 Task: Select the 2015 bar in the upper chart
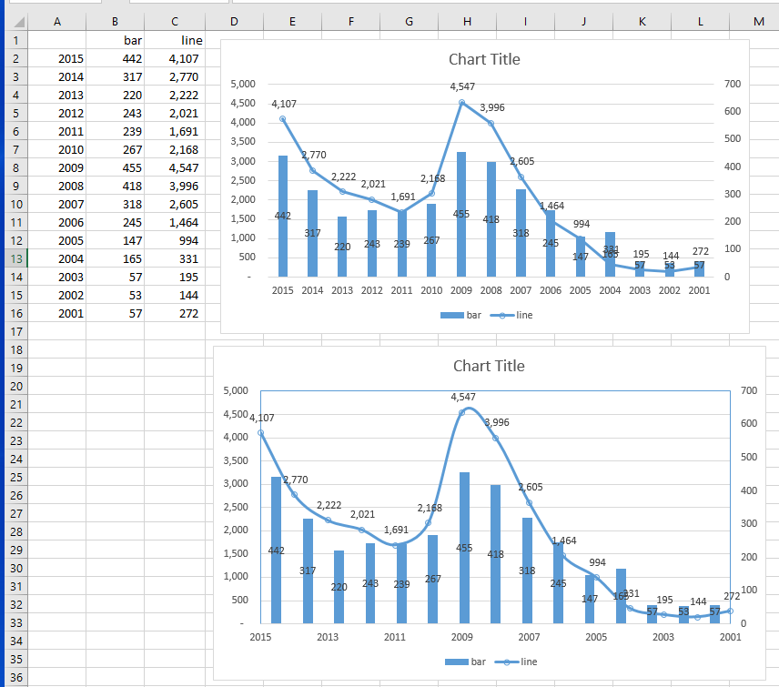tap(283, 216)
